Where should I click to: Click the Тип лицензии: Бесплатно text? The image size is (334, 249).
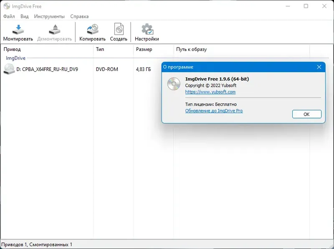(211, 104)
